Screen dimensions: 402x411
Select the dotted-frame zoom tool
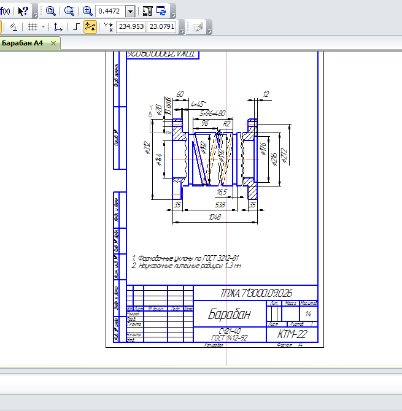[x=69, y=11]
